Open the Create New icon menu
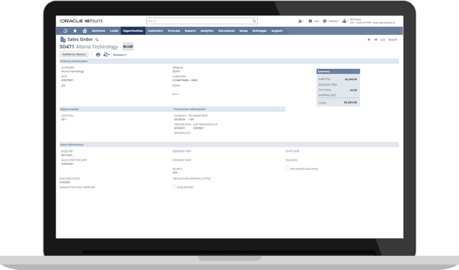Screen dimensions: 459x270 tap(300, 21)
